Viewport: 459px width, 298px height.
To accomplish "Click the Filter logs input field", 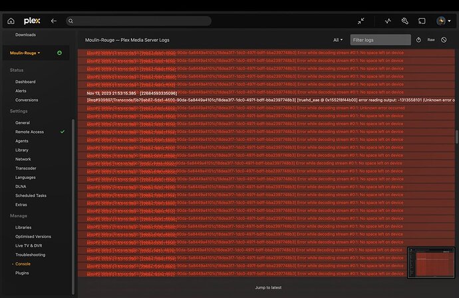I will (381, 40).
